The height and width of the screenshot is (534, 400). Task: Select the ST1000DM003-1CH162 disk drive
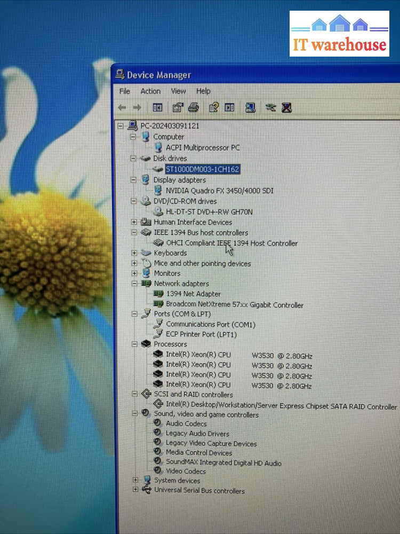(203, 169)
